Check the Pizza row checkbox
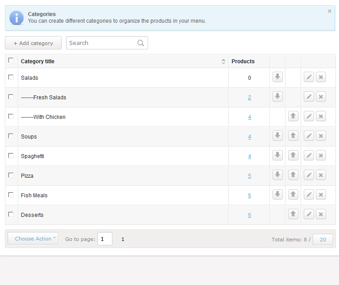 (11, 175)
